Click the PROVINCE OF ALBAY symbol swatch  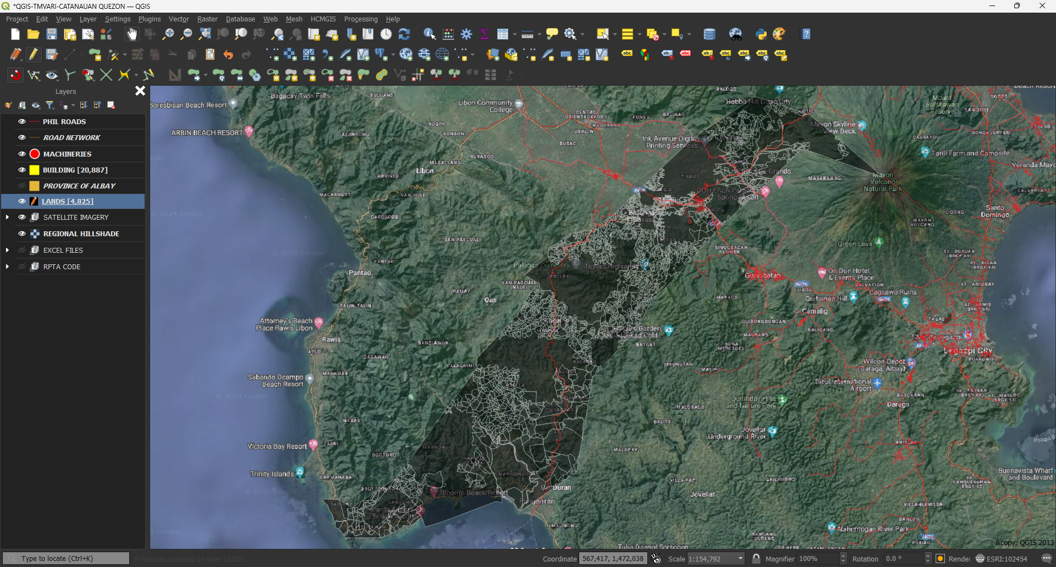(35, 186)
